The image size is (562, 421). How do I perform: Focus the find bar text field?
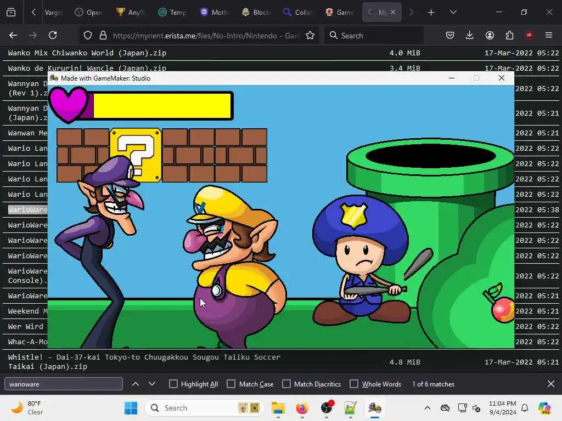[x=64, y=384]
